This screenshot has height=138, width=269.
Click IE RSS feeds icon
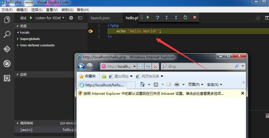point(156,84)
